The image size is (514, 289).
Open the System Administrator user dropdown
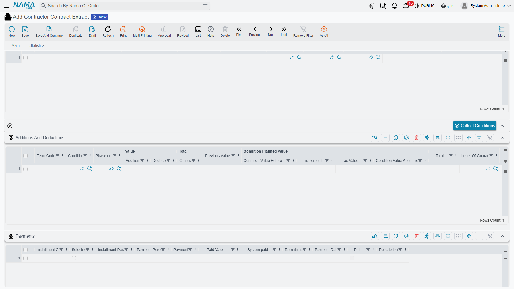(x=486, y=6)
